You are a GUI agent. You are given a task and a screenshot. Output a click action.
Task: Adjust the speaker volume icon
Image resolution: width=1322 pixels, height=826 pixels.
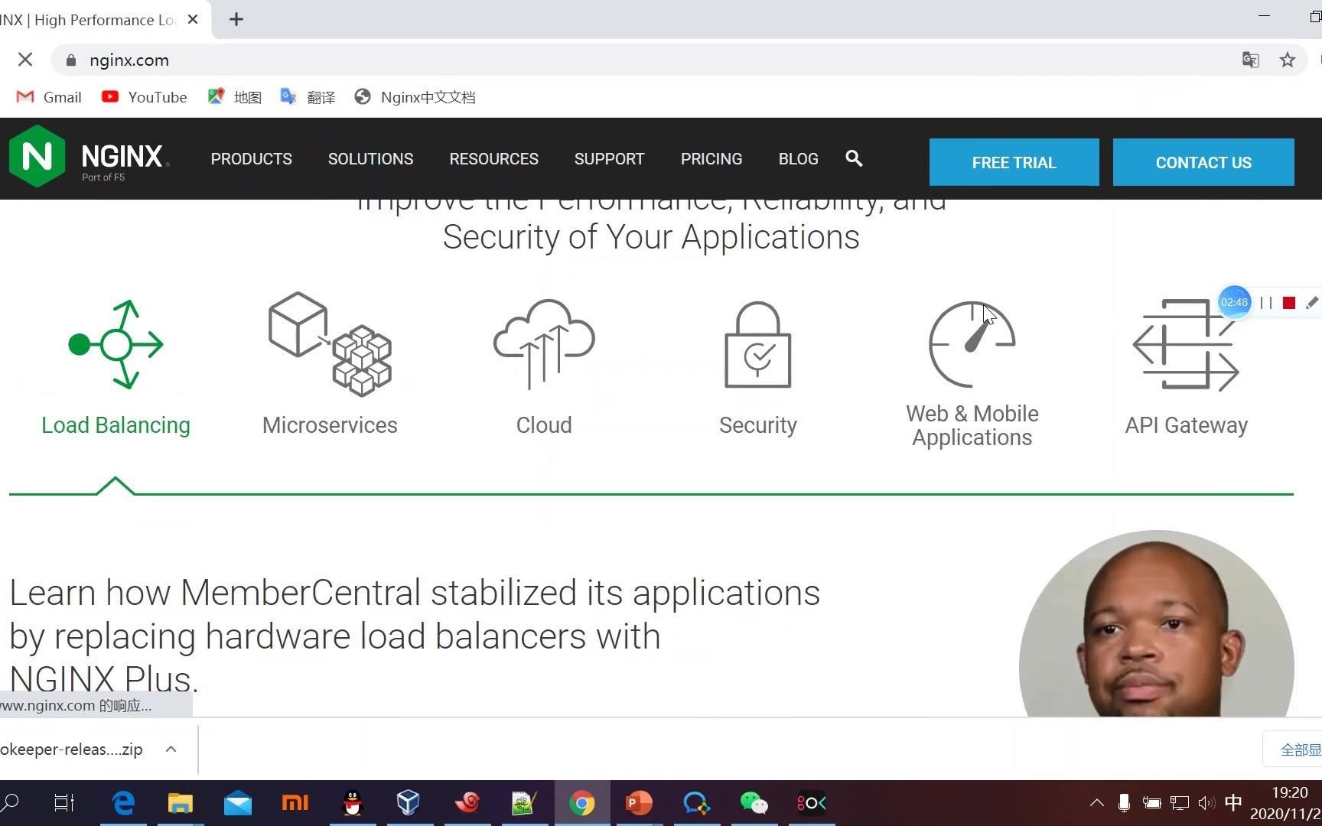(x=1206, y=803)
